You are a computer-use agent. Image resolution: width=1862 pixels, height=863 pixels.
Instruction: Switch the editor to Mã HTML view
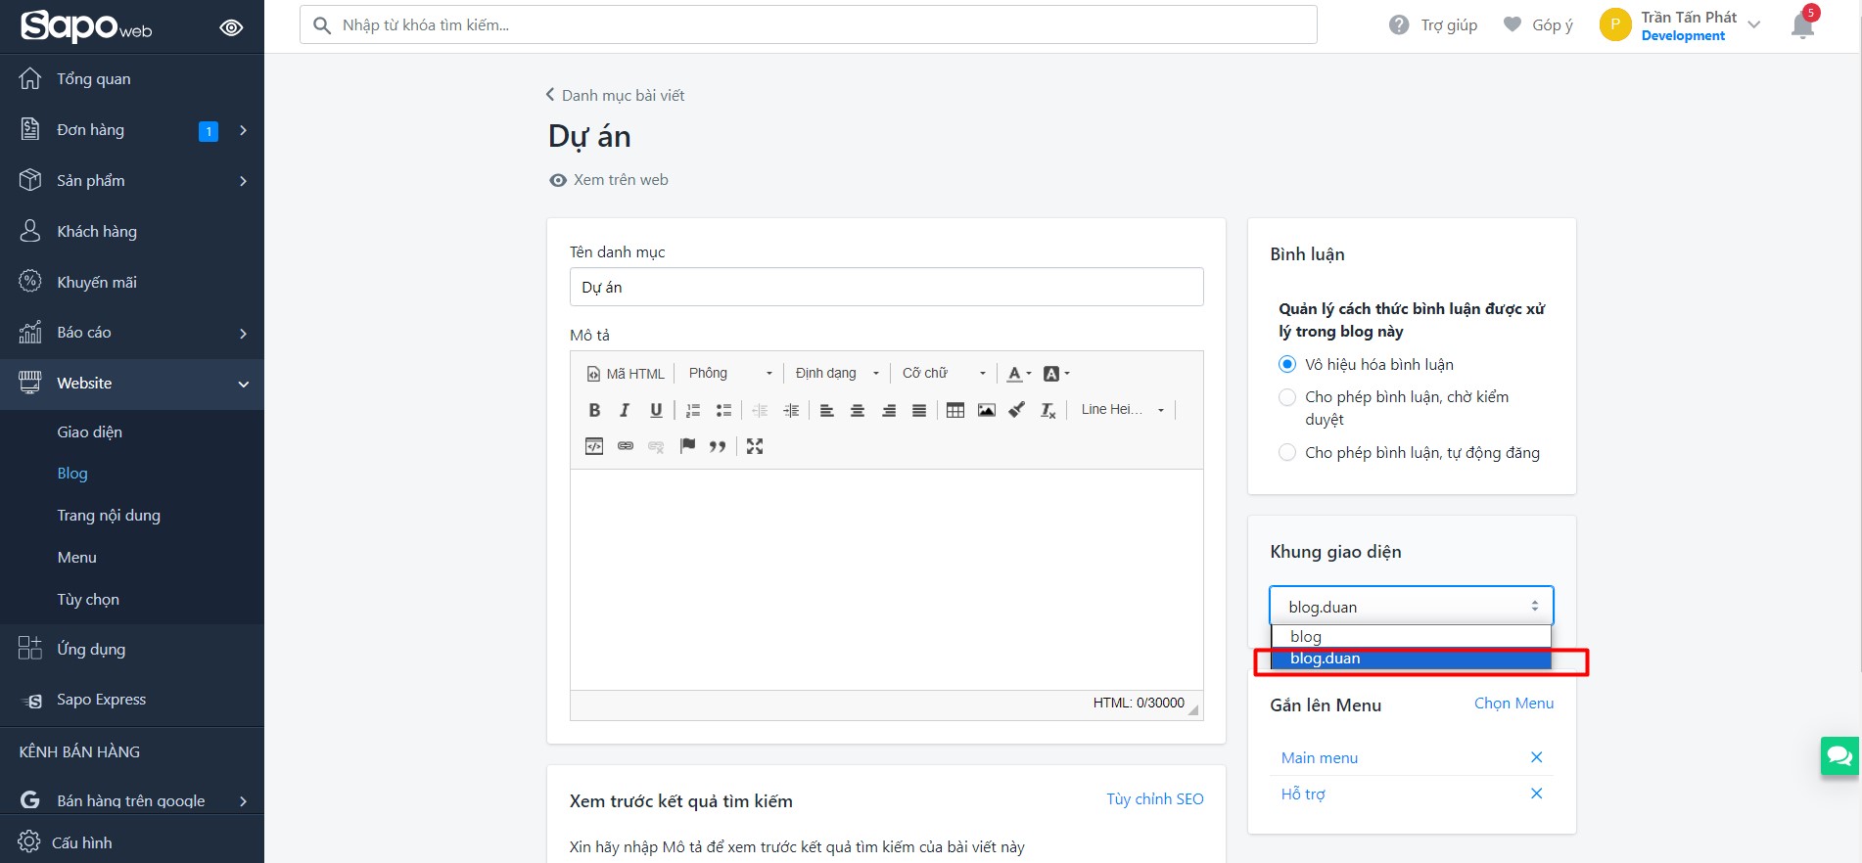[x=626, y=373]
